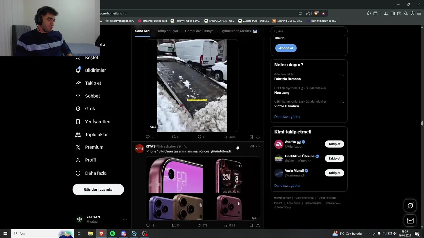
Task: Click Gönderi yayınla button
Action: tap(98, 189)
